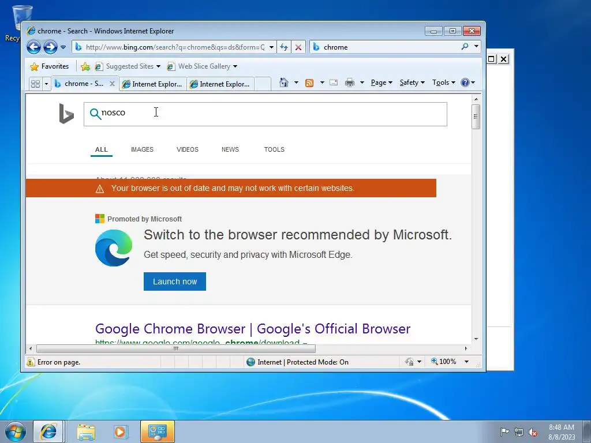
Task: Switch to the second Internet Explorer tab
Action: pyautogui.click(x=220, y=84)
